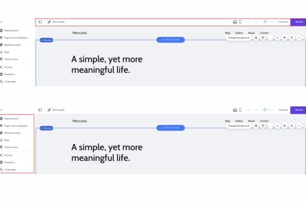Move section down arrow in top screenshot
This screenshot has width=306, height=203.
pyautogui.click(x=277, y=38)
